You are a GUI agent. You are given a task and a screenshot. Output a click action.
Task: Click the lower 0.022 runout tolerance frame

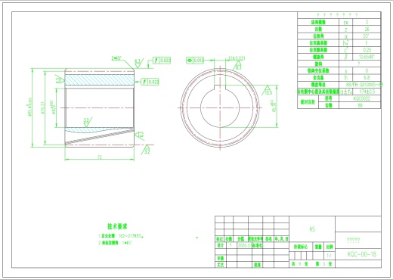pyautogui.click(x=150, y=82)
